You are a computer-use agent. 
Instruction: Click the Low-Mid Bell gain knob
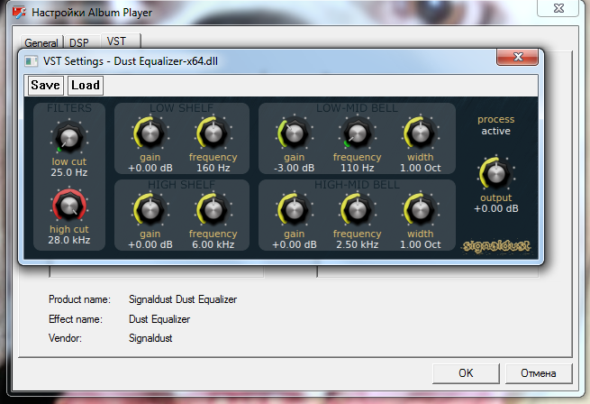(x=295, y=133)
